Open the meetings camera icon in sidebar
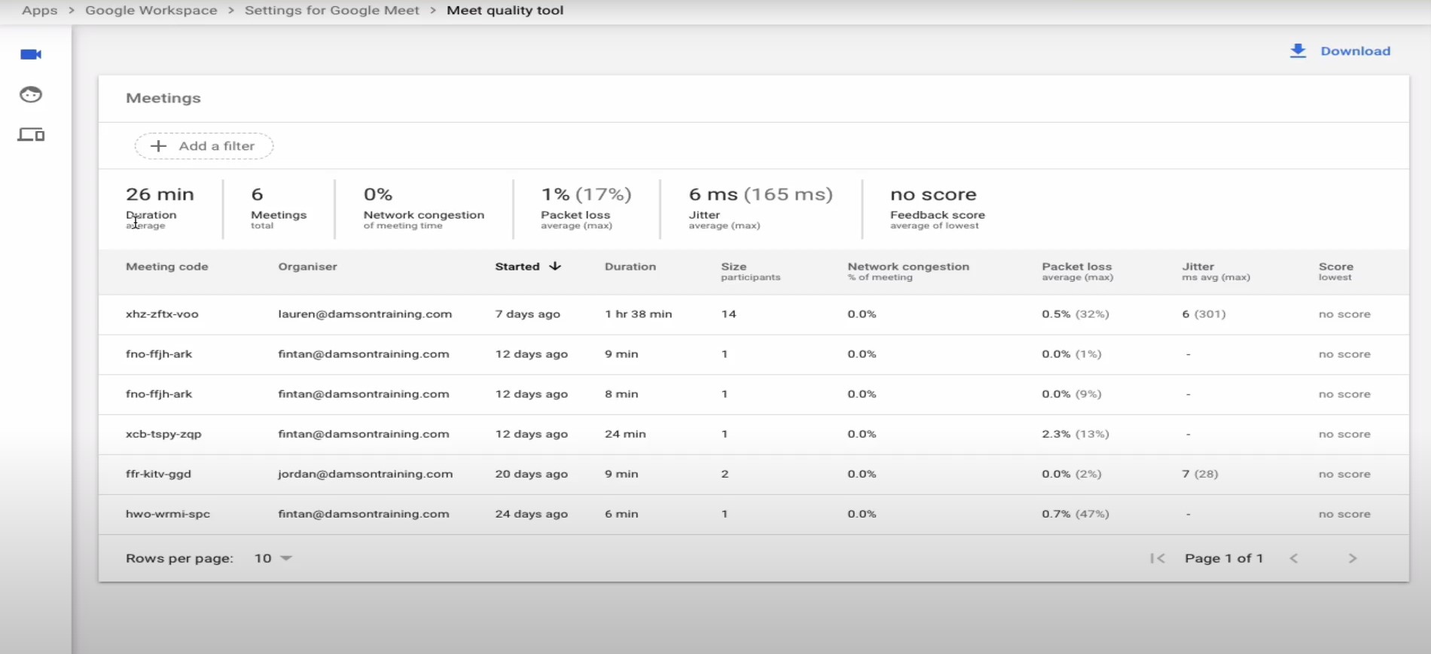The height and width of the screenshot is (654, 1431). (x=31, y=54)
